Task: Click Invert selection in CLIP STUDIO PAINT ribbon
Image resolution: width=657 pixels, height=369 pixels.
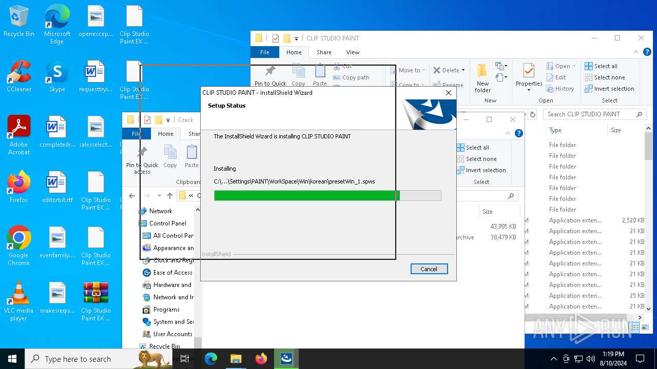Action: coord(610,89)
